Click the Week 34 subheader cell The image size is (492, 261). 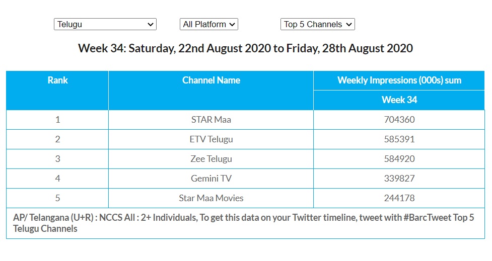pyautogui.click(x=399, y=100)
